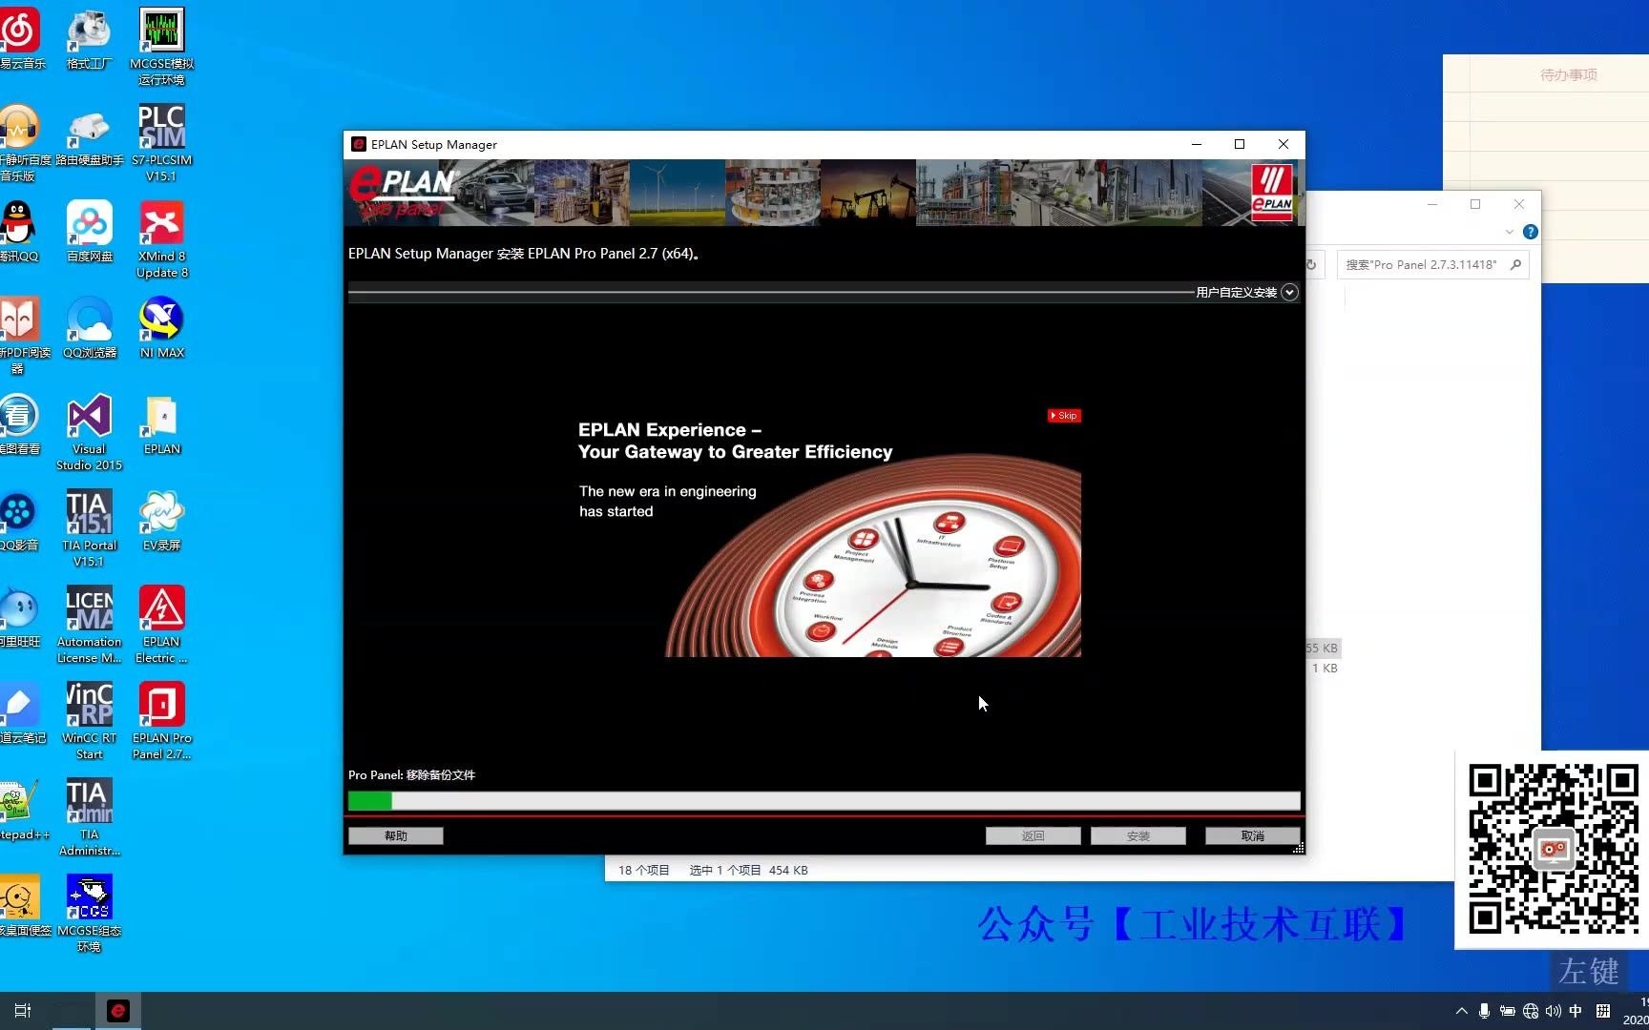
Task: Mute system audio via speaker icon
Action: pos(1554,1011)
